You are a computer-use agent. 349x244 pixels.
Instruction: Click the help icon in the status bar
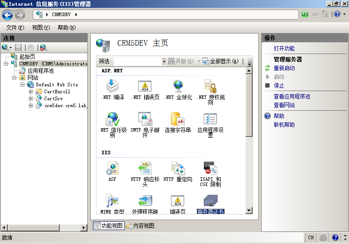[335, 238]
